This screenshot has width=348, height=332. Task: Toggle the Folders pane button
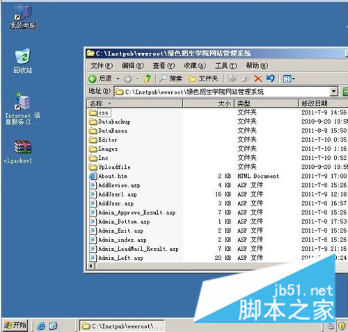[203, 78]
